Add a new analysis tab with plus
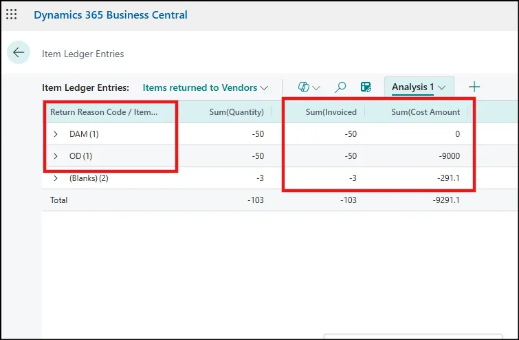Image resolution: width=519 pixels, height=340 pixels. pos(474,87)
